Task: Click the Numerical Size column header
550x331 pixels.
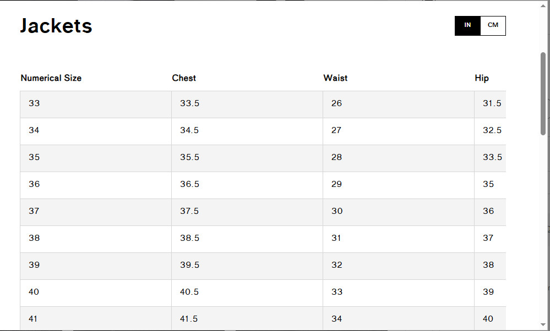Action: click(51, 78)
